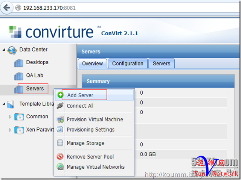Image resolution: width=241 pixels, height=180 pixels.
Task: Collapse the Data Center tree node
Action: click(x=4, y=50)
